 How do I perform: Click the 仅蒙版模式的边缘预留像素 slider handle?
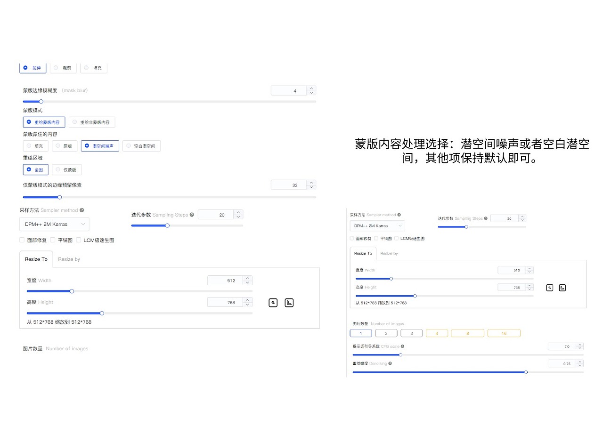pos(59,197)
